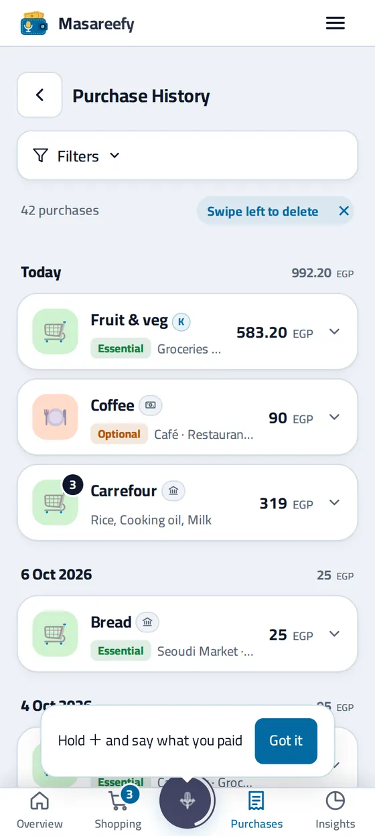Image resolution: width=375 pixels, height=836 pixels.
Task: Tap the Masareefy wallet logo
Action: (x=34, y=23)
